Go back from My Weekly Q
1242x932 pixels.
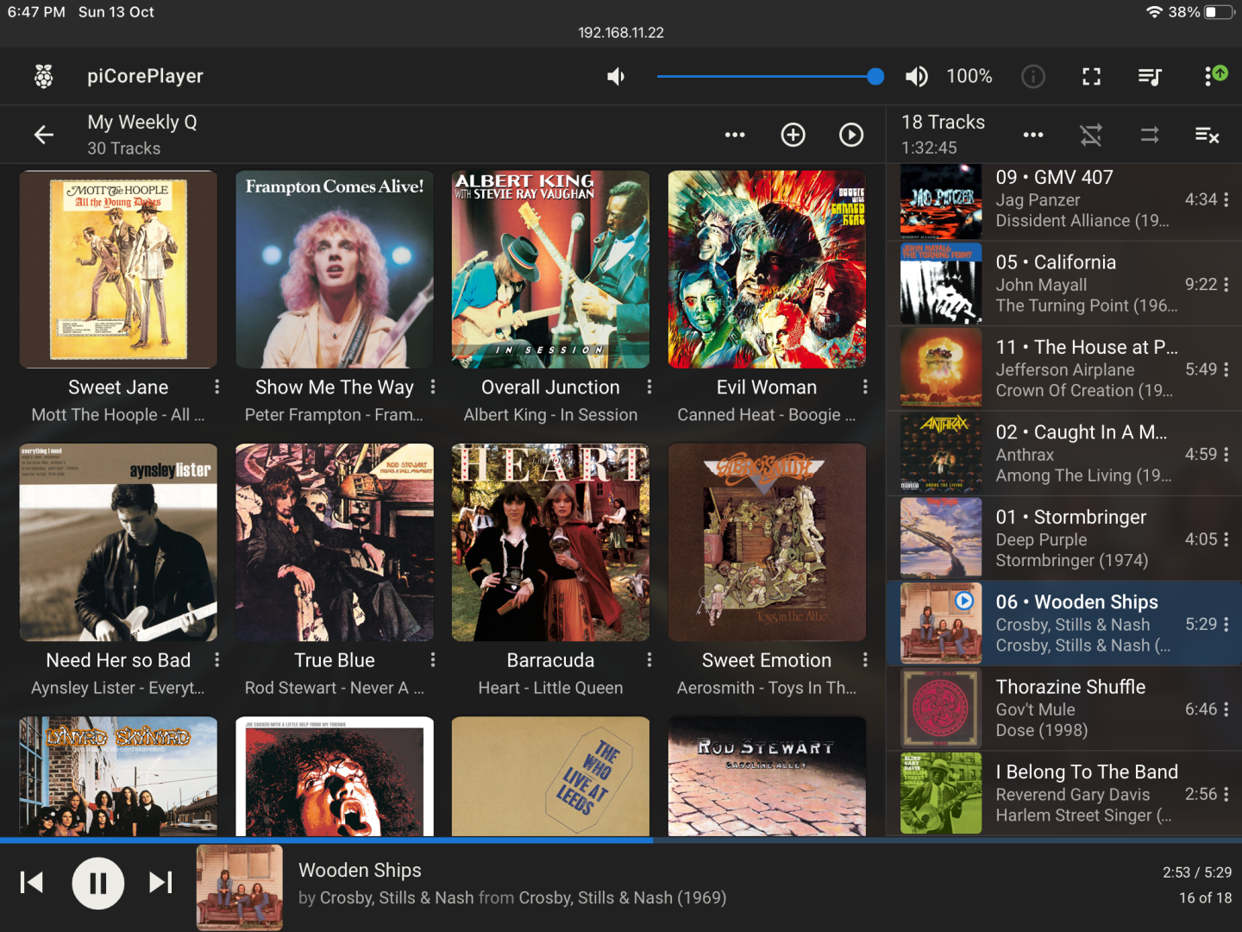tap(44, 135)
